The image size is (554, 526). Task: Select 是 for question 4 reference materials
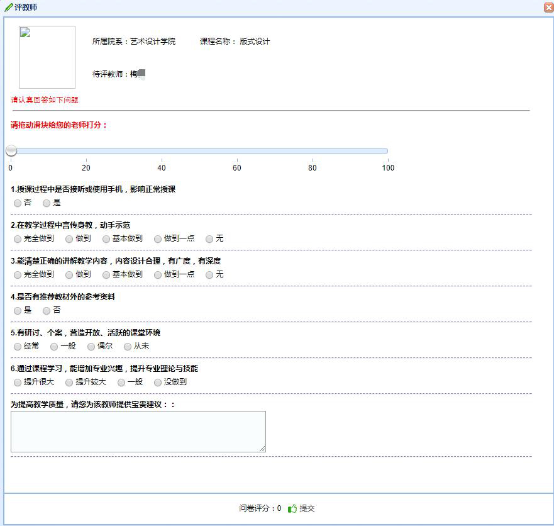click(18, 311)
